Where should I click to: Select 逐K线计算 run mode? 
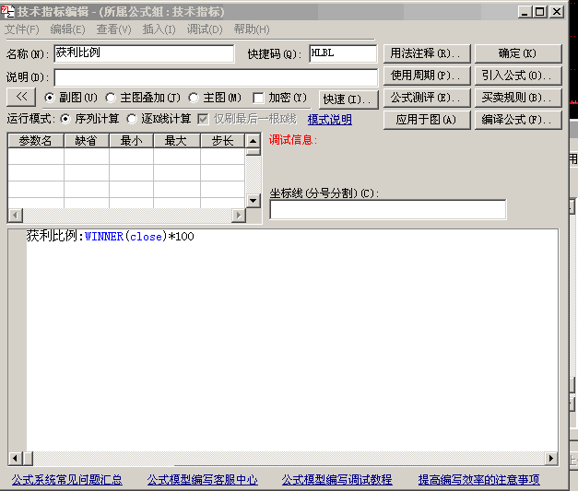tap(132, 119)
